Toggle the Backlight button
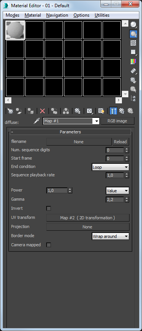Screen dimensions: 142x331 click(x=133, y=34)
